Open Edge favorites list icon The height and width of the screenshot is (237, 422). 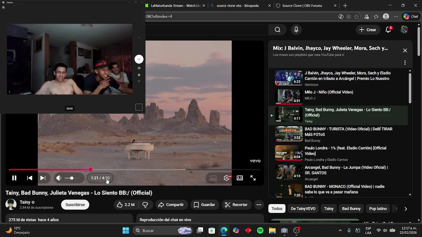click(376, 16)
